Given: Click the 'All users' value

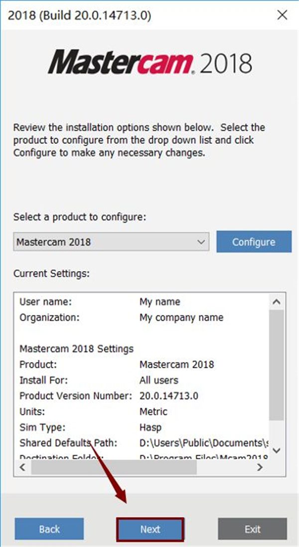Looking at the screenshot, I should pos(158,380).
